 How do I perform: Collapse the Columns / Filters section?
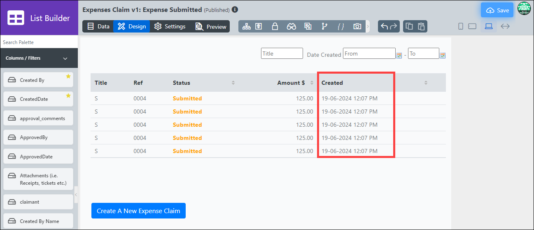pos(65,58)
